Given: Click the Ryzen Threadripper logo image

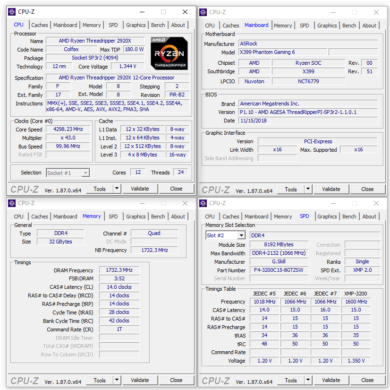Looking at the screenshot, I should (x=169, y=53).
